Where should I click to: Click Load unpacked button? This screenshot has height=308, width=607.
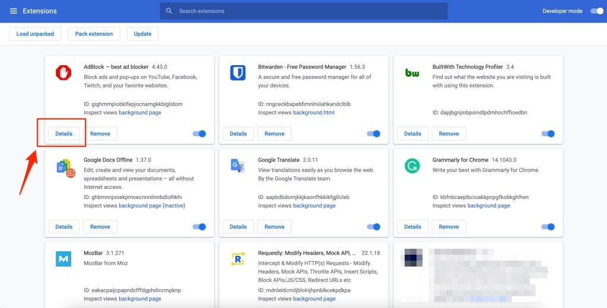click(x=35, y=34)
